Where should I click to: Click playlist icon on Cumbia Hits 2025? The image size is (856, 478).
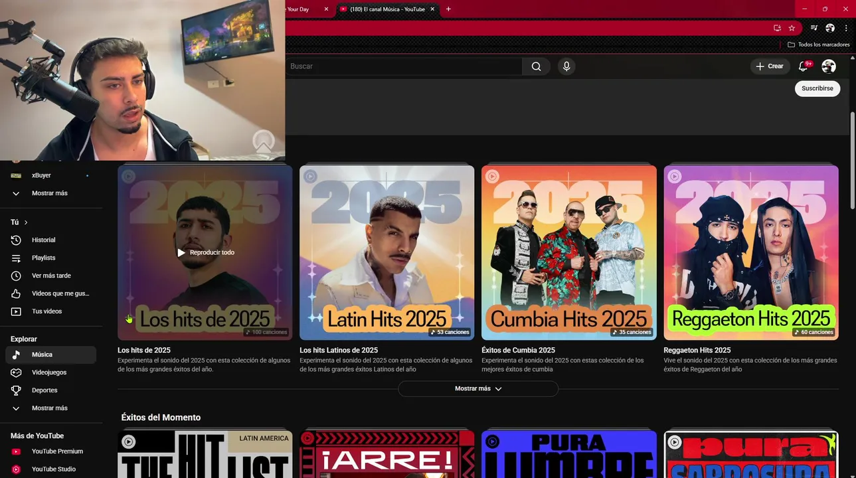click(492, 177)
